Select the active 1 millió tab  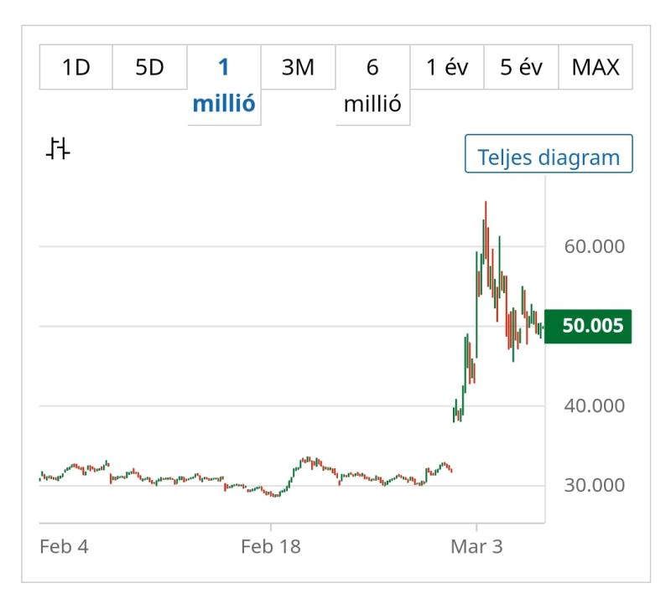(x=224, y=85)
